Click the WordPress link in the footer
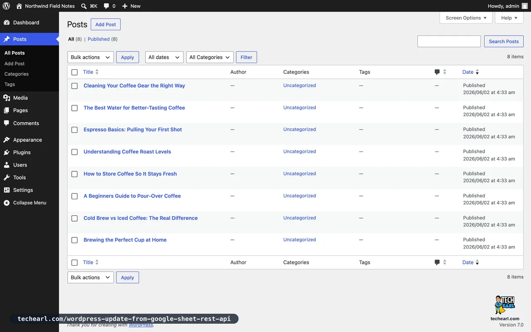This screenshot has height=332, width=531. (141, 325)
